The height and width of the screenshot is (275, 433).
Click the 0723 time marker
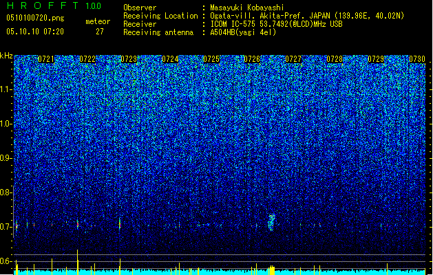click(x=129, y=59)
